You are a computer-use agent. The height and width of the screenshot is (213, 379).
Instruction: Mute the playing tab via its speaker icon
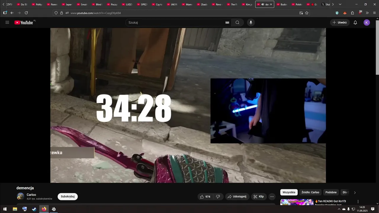pyautogui.click(x=263, y=4)
